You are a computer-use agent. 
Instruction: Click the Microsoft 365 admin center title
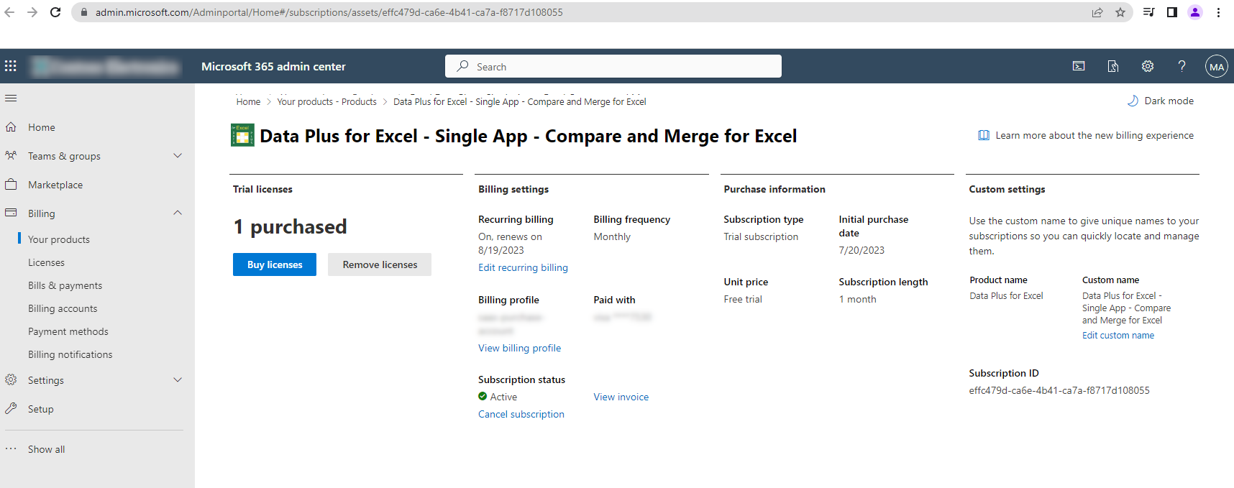coord(273,66)
